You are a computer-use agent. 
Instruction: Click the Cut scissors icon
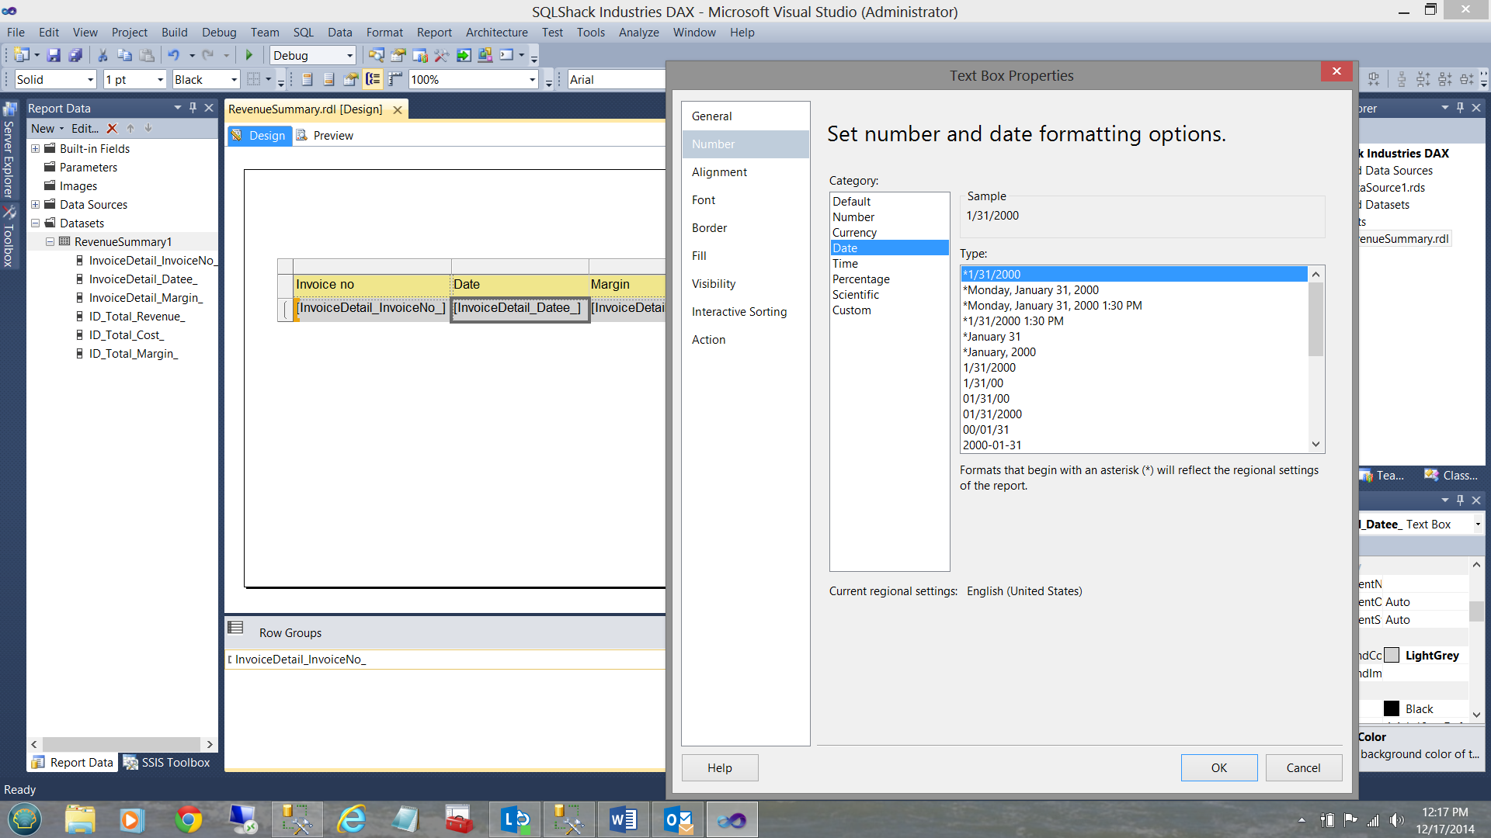102,55
